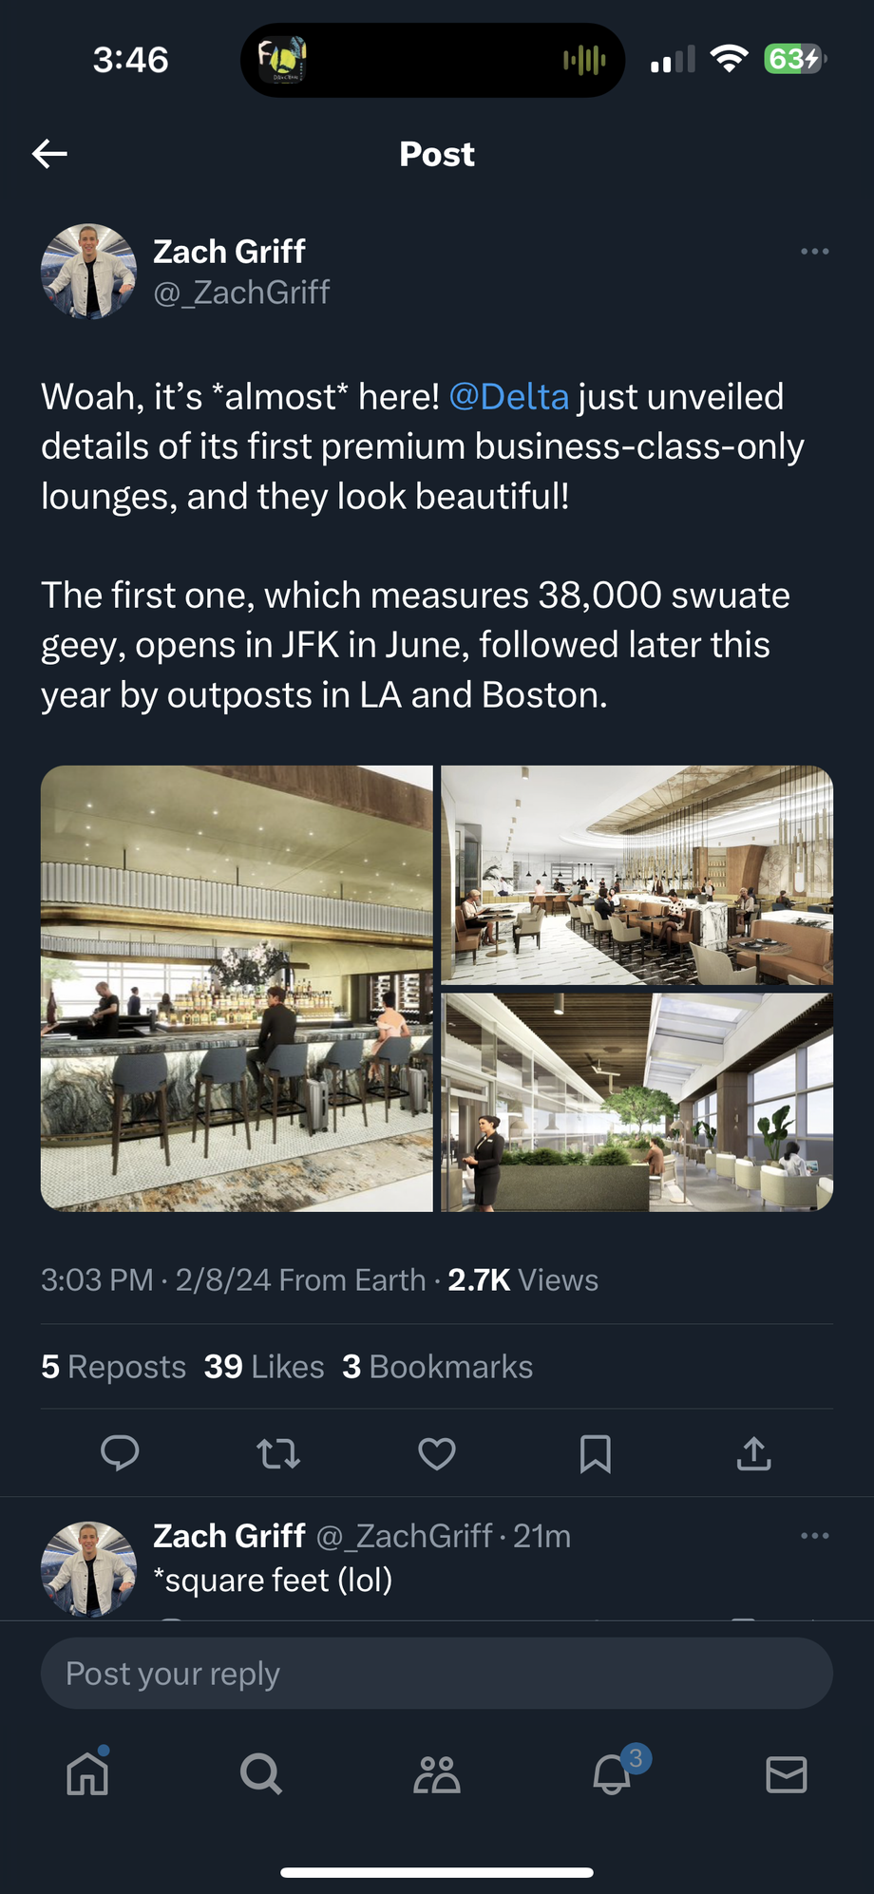Open the Communities people icon
Image resolution: width=874 pixels, height=1894 pixels.
tap(437, 1773)
